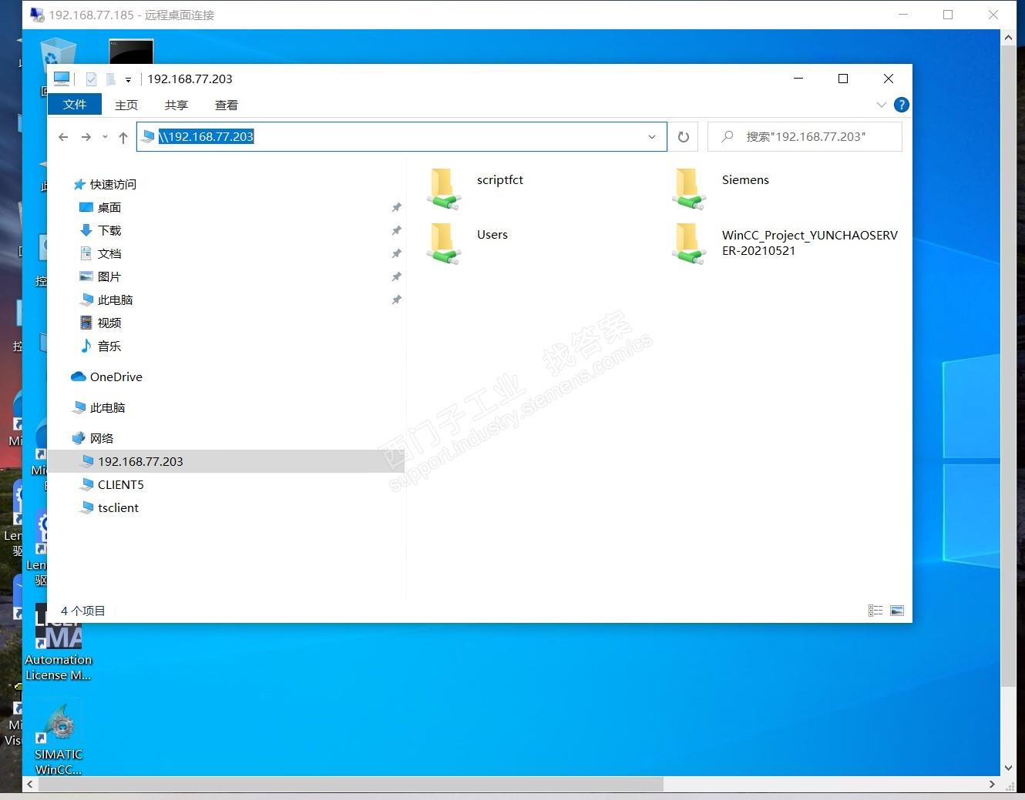The width and height of the screenshot is (1025, 800).
Task: Open Customize Quick Access Toolbar dropdown
Action: coord(128,79)
